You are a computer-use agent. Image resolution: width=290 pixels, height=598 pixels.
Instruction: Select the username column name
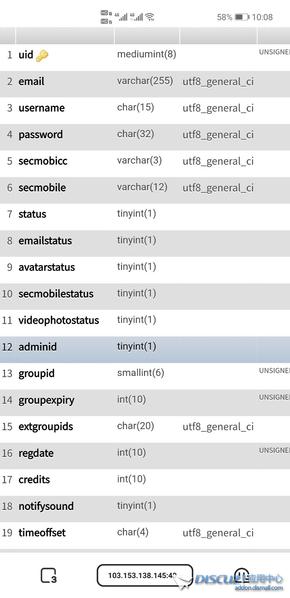pyautogui.click(x=41, y=108)
